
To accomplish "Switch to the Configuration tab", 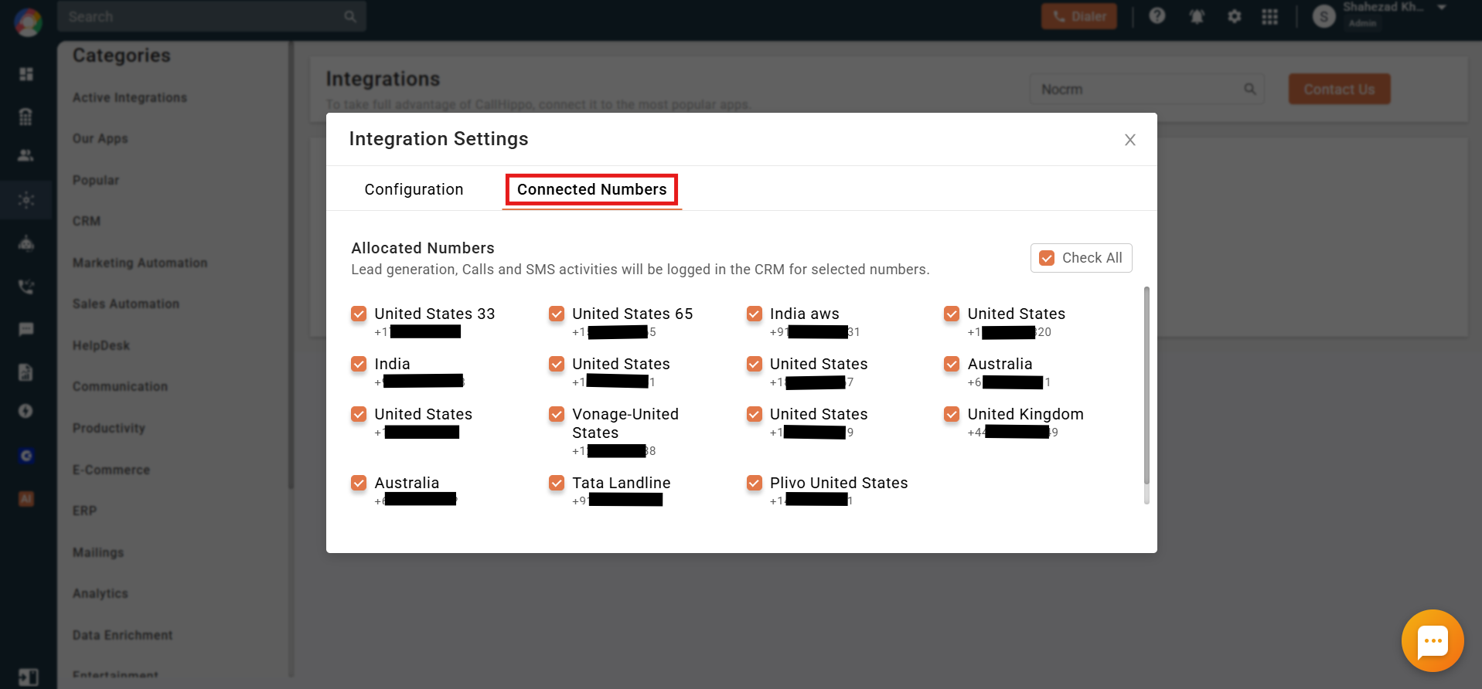I will (x=414, y=189).
